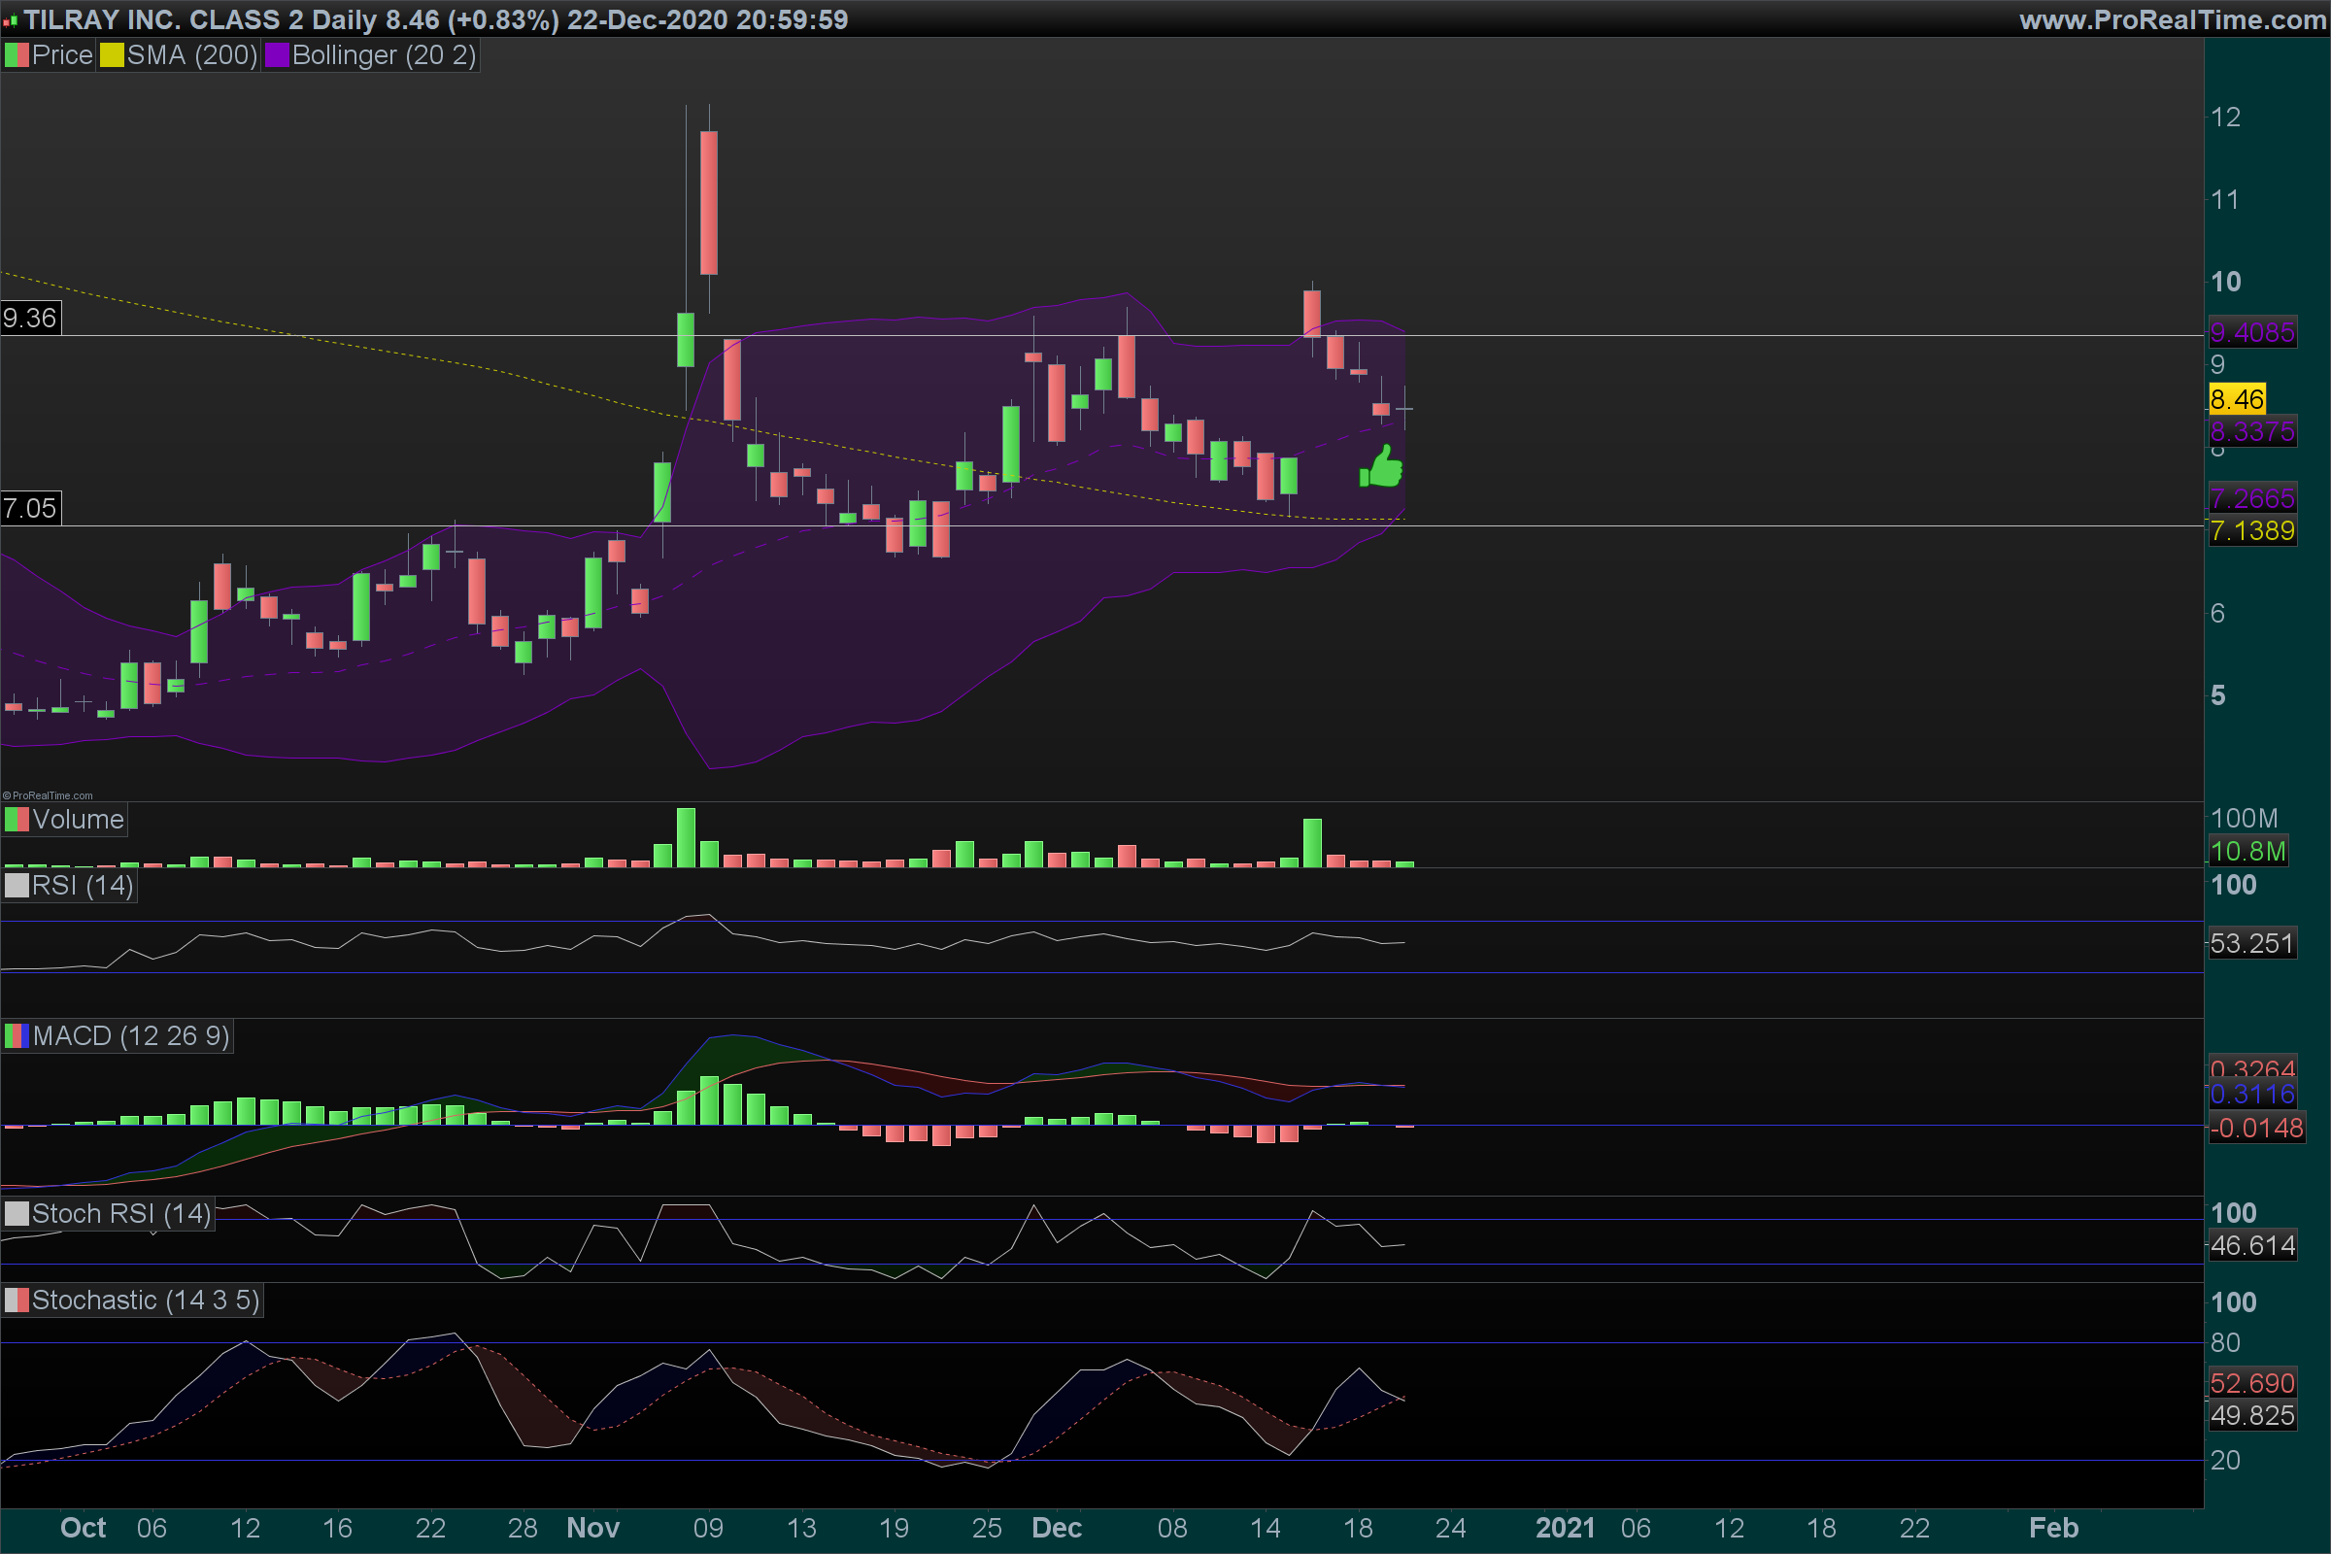Click the RSI (14) legend icon

(x=17, y=885)
